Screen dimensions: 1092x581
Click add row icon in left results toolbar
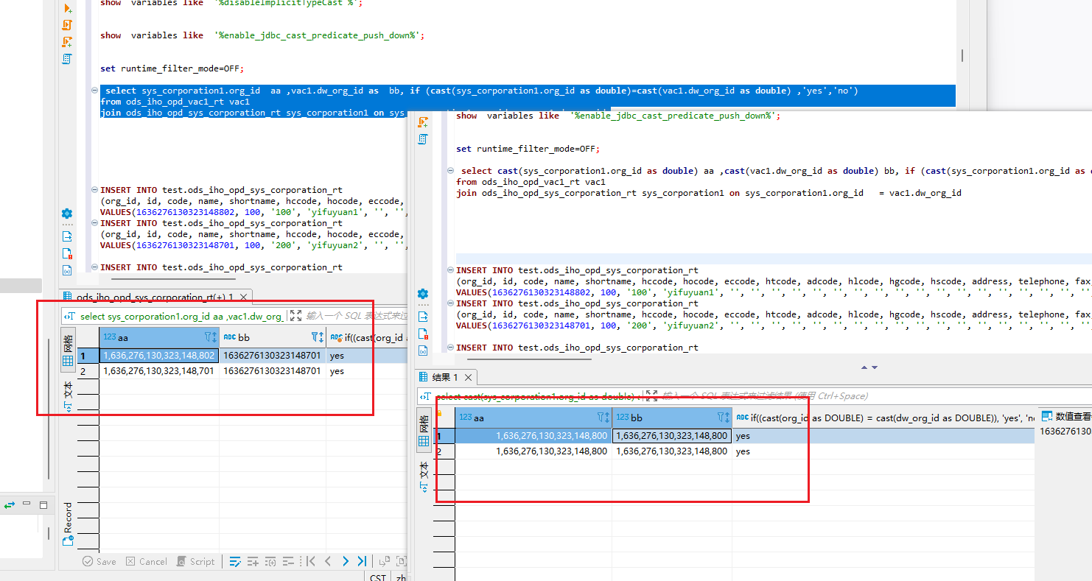(x=253, y=561)
